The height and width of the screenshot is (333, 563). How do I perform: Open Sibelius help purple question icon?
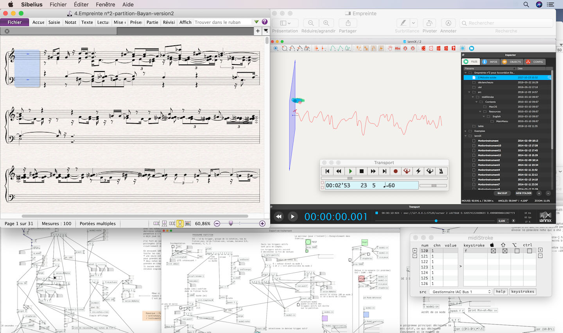click(265, 22)
